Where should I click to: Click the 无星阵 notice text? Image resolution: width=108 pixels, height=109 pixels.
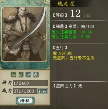(x=74, y=58)
